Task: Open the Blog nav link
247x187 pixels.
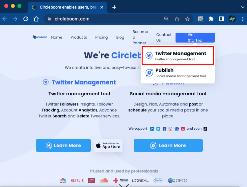Action: point(120,37)
